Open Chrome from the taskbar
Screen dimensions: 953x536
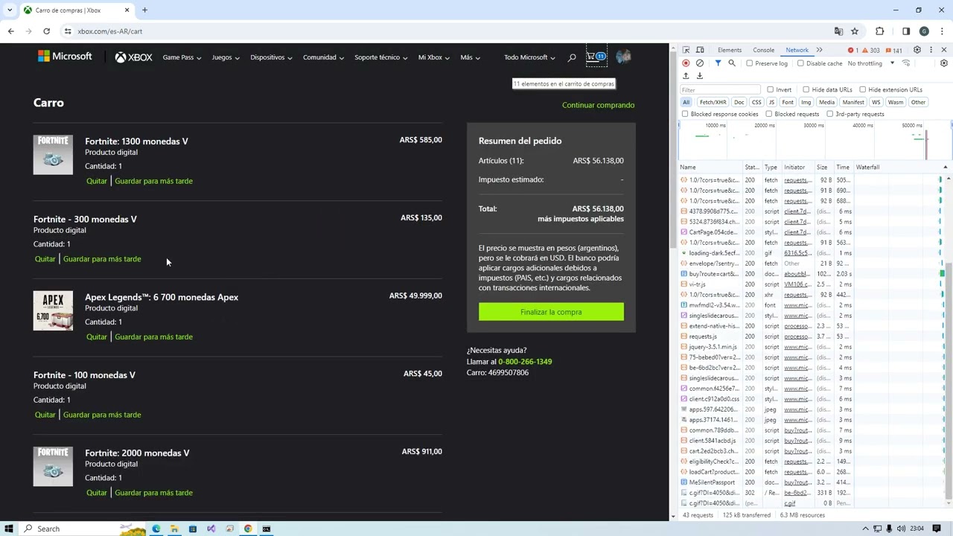(x=248, y=529)
